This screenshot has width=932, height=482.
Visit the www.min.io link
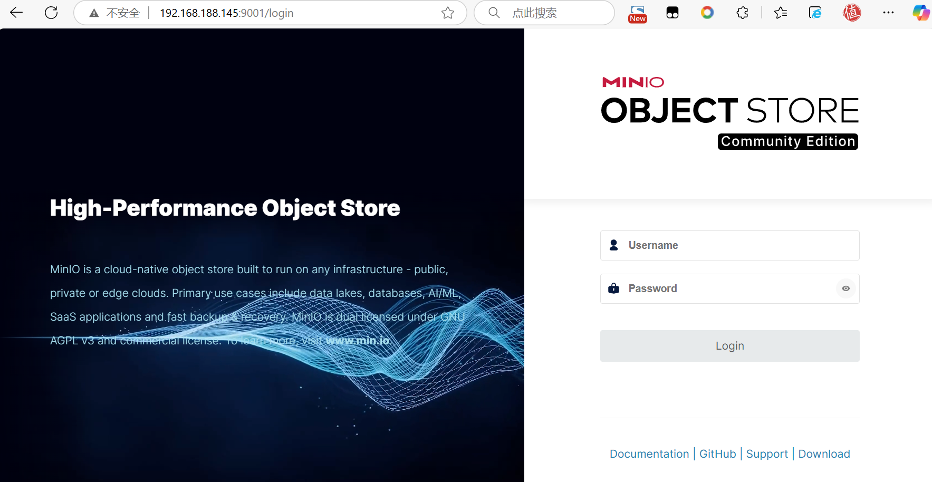tap(358, 341)
